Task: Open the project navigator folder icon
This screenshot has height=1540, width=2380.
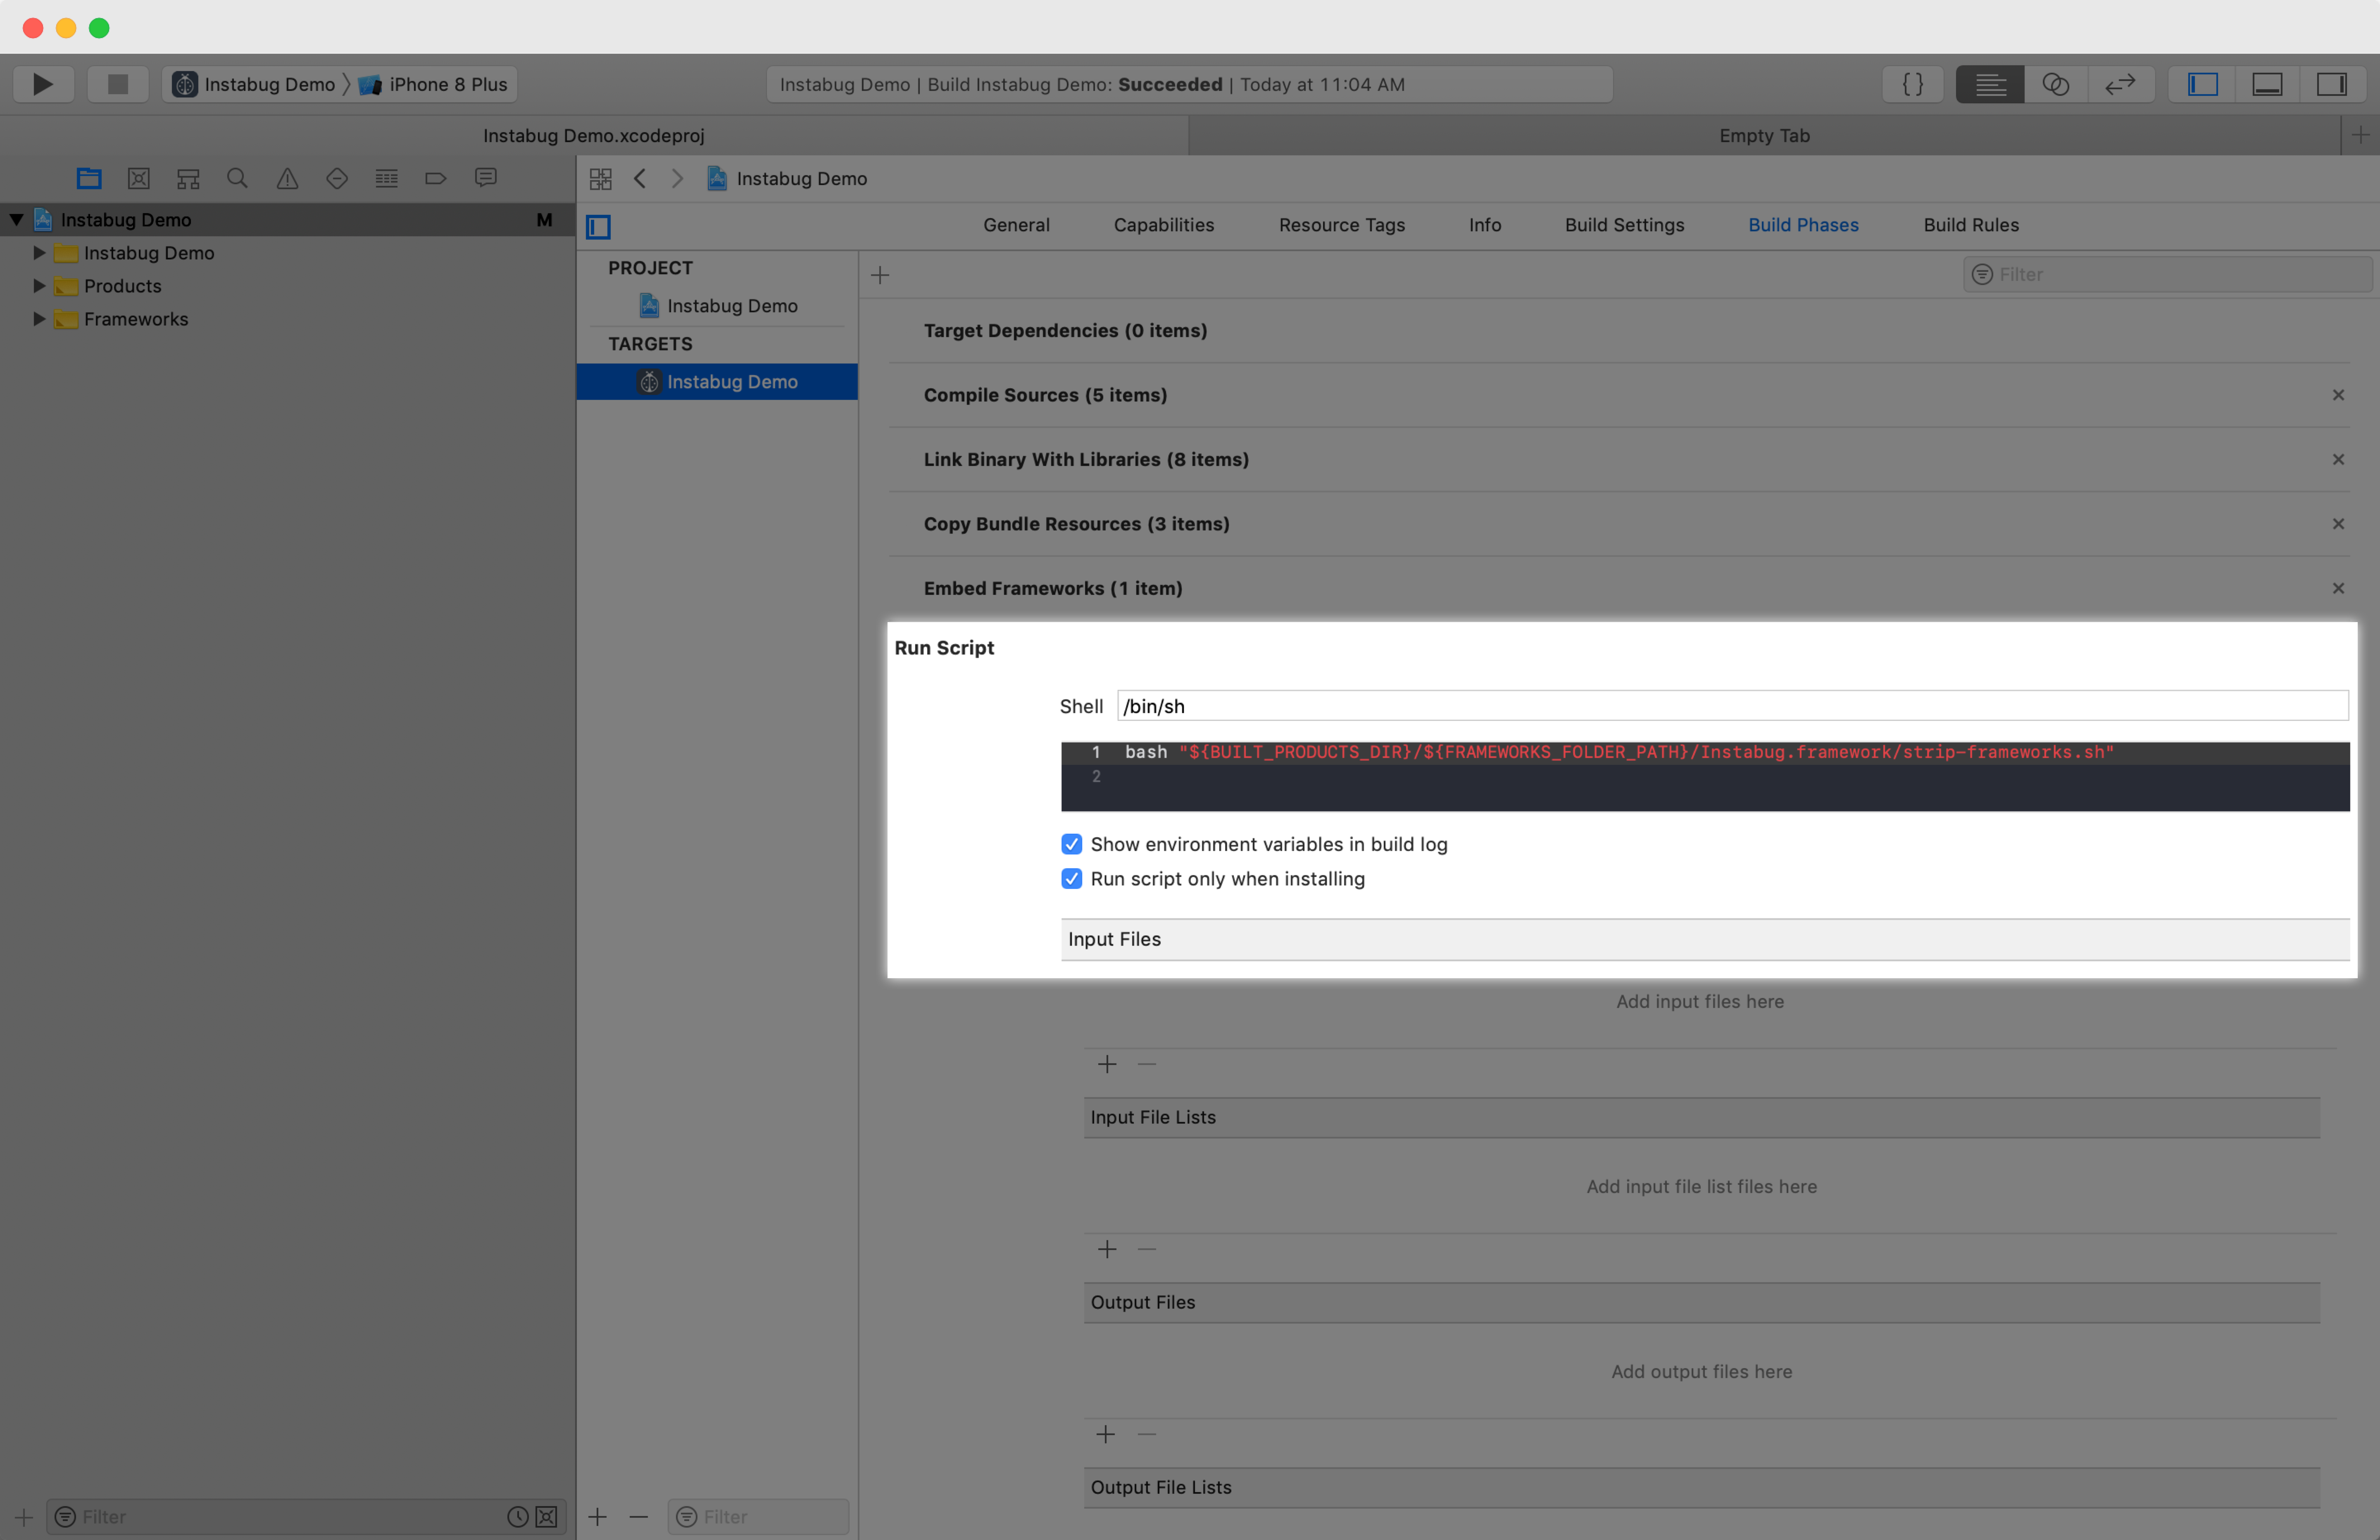Action: [89, 178]
